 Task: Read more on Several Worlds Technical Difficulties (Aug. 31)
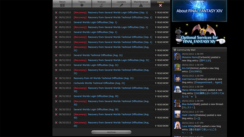tap(162, 55)
